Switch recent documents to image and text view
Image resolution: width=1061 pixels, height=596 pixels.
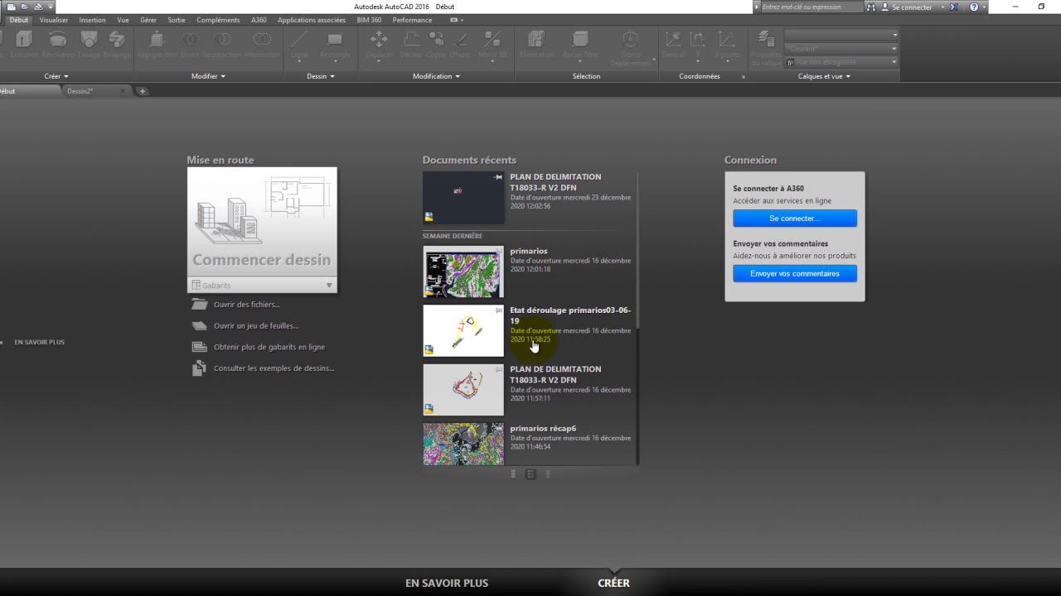[530, 474]
